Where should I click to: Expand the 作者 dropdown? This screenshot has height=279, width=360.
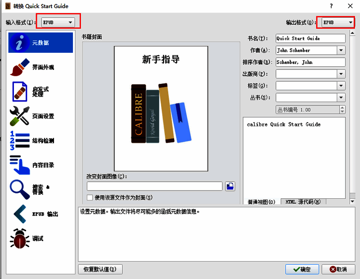[342, 50]
